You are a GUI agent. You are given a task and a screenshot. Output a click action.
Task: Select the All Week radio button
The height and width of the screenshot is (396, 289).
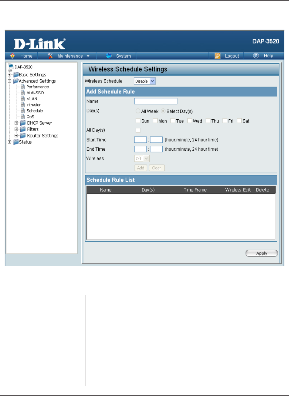[x=138, y=111]
